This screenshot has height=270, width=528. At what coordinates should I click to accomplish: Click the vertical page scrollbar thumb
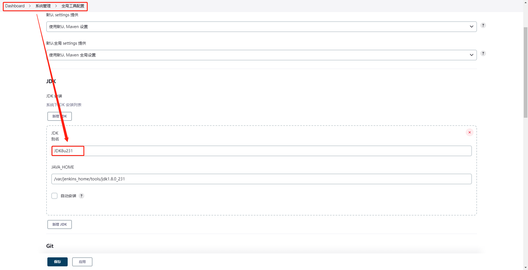[525, 72]
